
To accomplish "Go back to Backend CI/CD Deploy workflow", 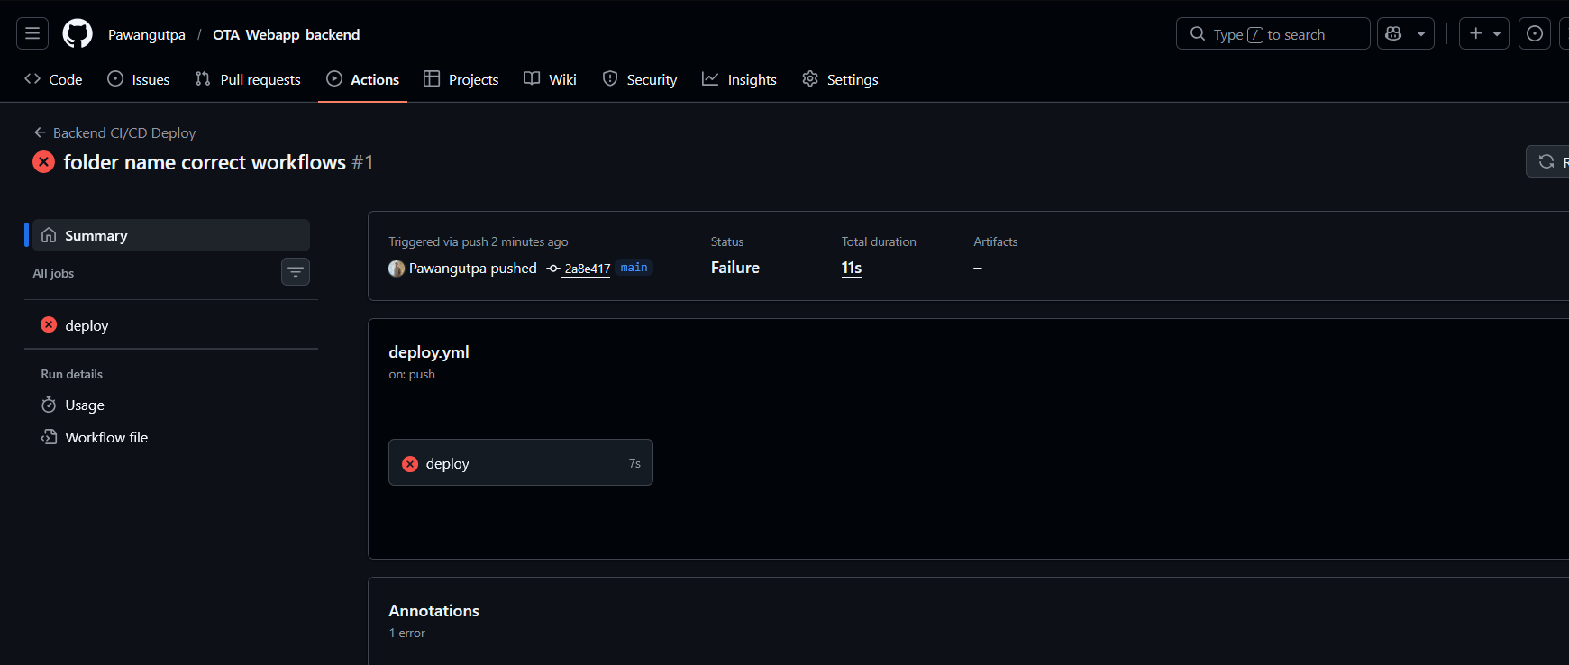I will point(124,132).
